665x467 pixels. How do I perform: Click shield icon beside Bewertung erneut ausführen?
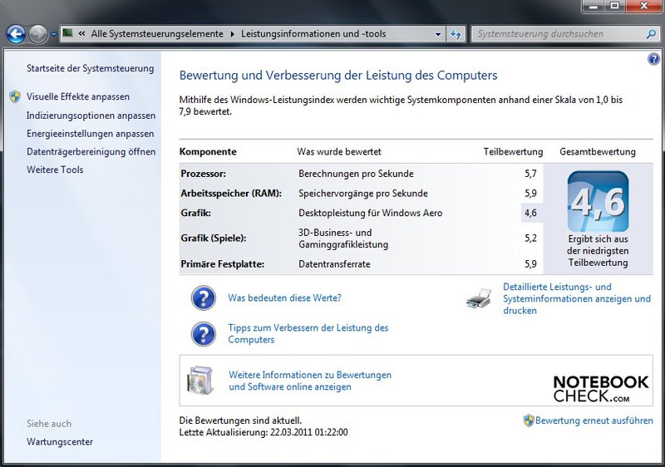coord(529,420)
